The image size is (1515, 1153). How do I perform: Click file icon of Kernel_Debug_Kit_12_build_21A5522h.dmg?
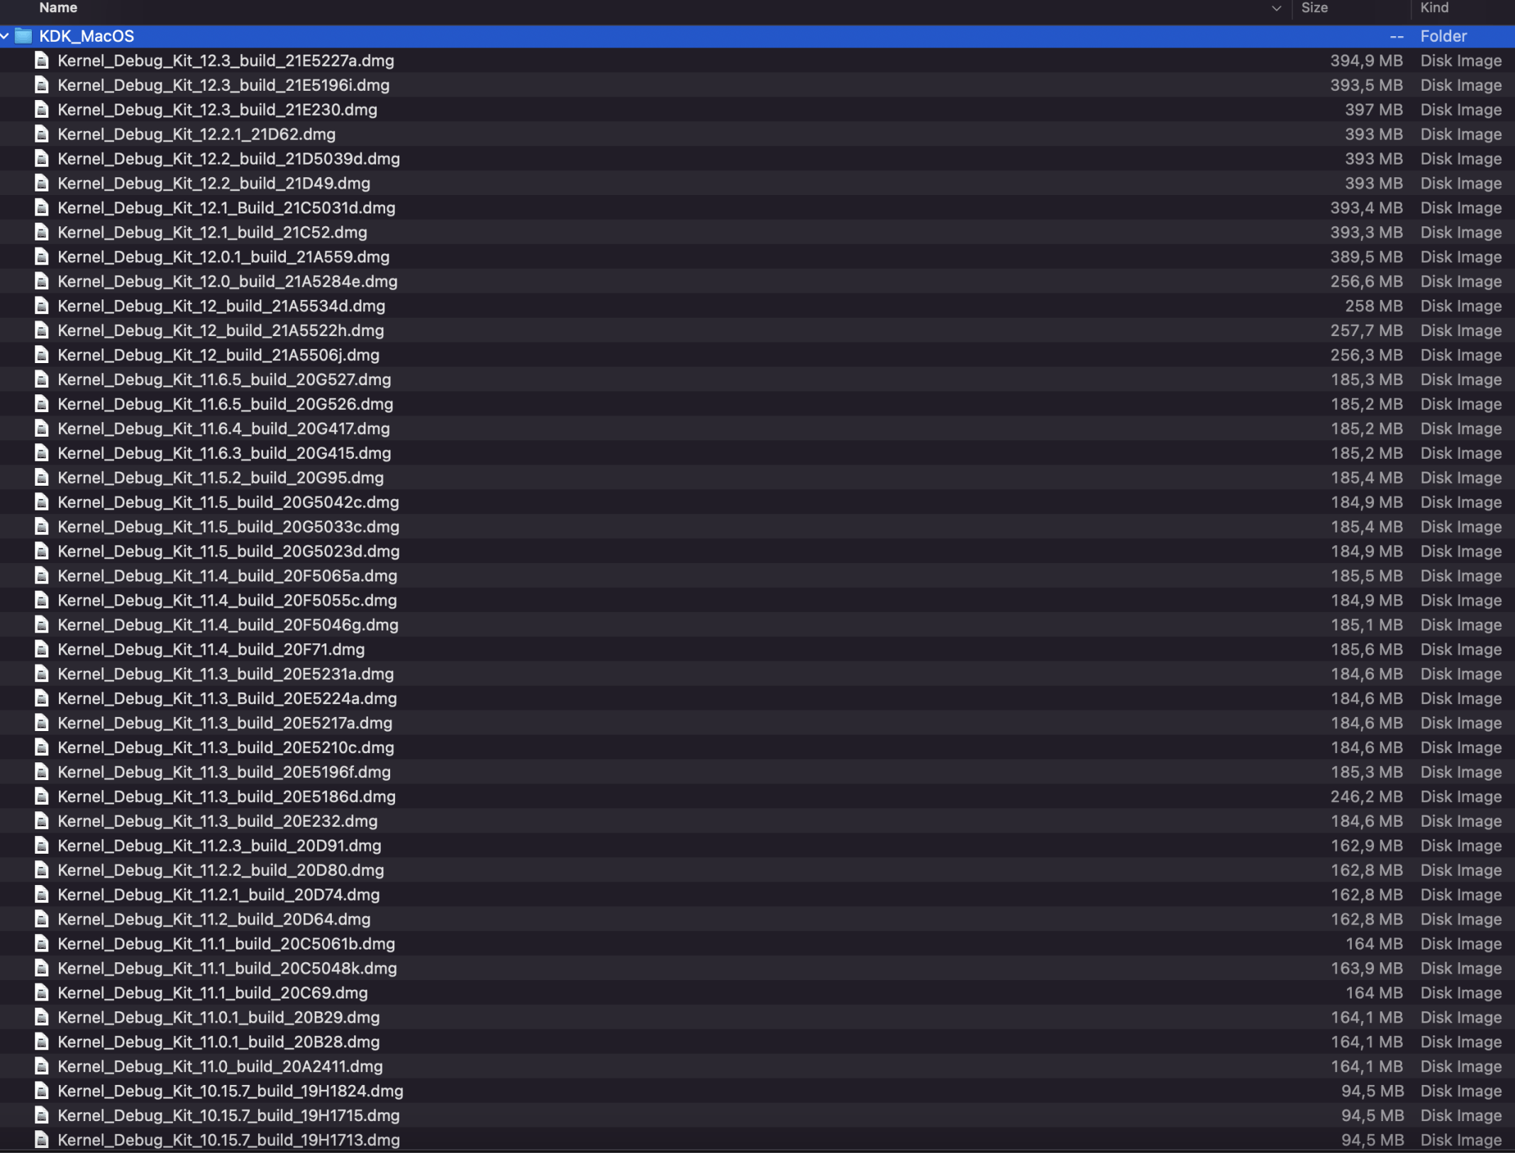pos(42,330)
